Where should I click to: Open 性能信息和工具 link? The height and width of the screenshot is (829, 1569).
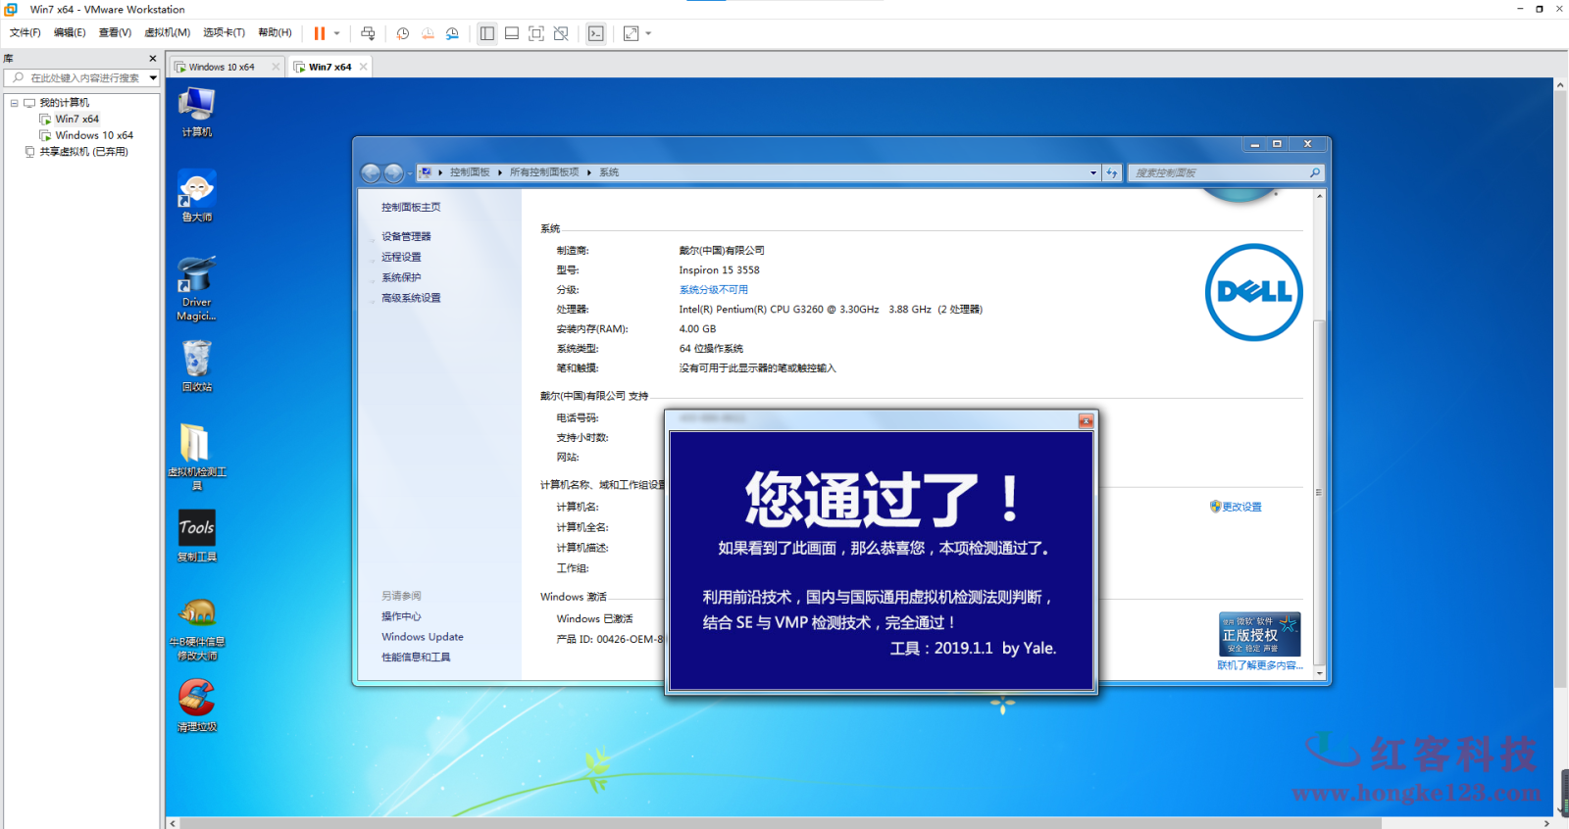(x=416, y=658)
